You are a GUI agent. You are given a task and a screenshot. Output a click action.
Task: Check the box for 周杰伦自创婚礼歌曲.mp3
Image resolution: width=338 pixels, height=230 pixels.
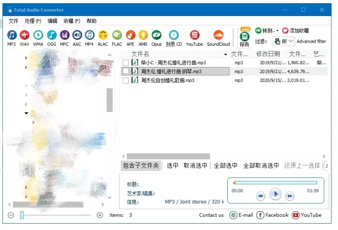126,80
